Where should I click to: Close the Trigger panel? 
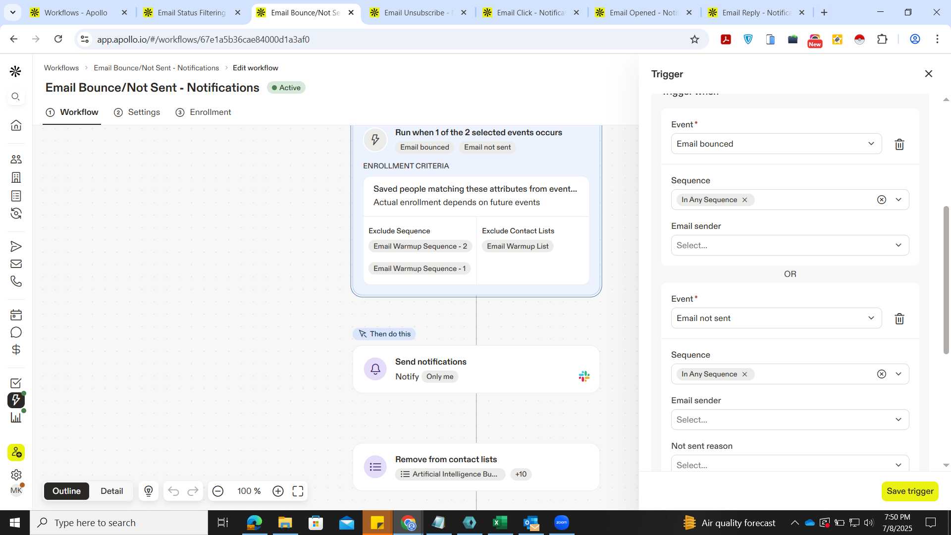coord(929,74)
